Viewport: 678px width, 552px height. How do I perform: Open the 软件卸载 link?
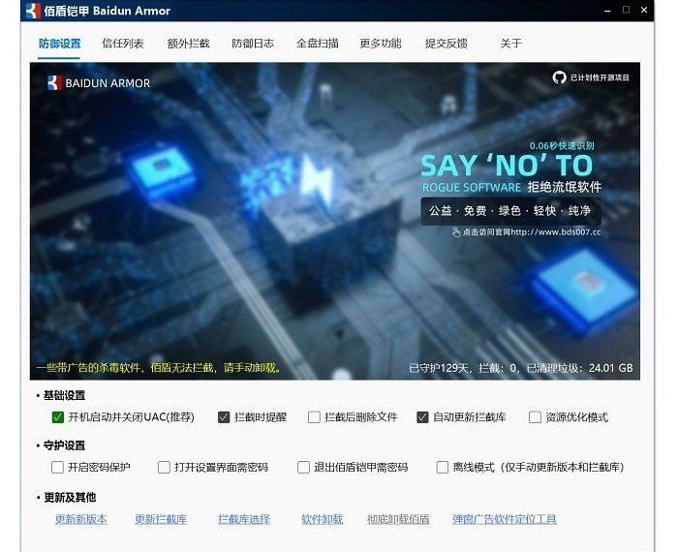coord(323,519)
